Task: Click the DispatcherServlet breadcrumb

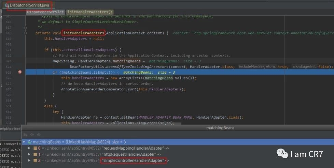Action: click(45, 12)
